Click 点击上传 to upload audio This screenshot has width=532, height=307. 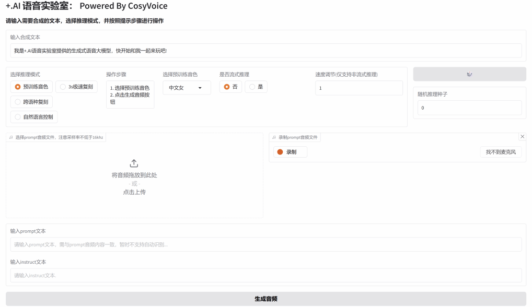click(134, 192)
